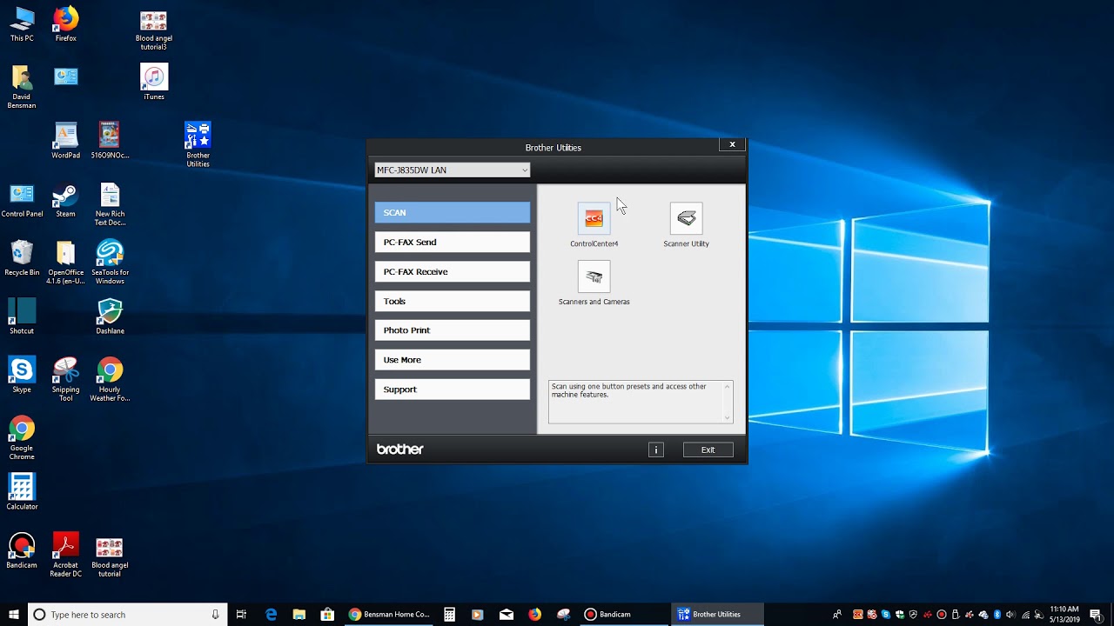
Task: Switch to Bensman Home Chrome taskbar window
Action: click(389, 614)
